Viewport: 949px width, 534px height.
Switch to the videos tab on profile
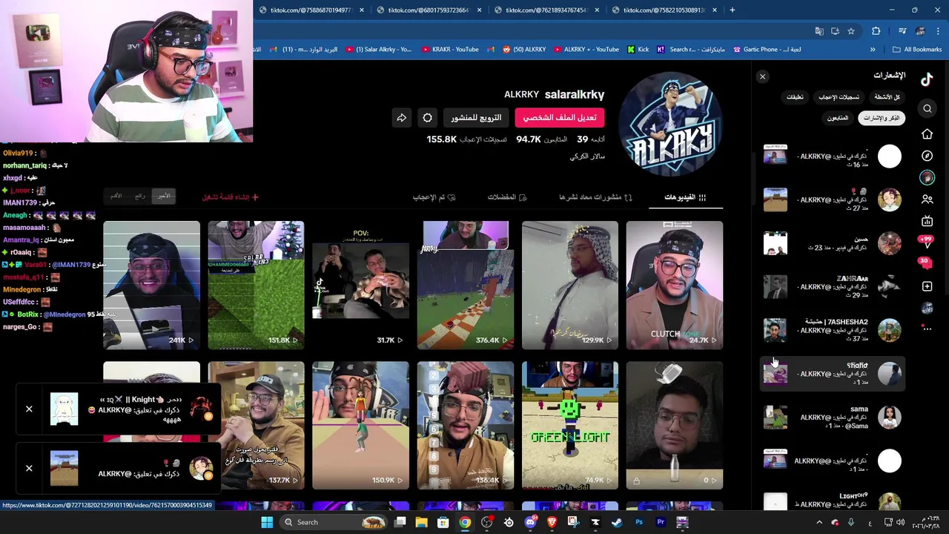click(x=685, y=197)
